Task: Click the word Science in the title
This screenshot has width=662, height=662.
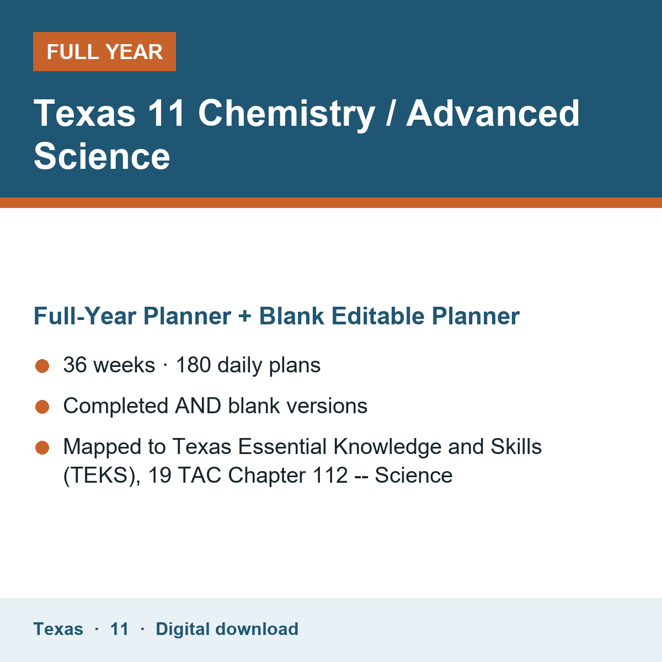Action: 102,156
